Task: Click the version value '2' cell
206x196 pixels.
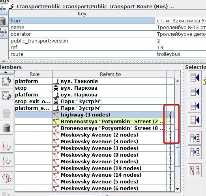Action: coord(181,41)
